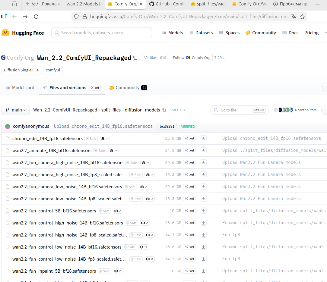Open pickle scan badge for chrono_edit_14B_fp16
The height and width of the screenshot is (282, 327).
click(104, 139)
